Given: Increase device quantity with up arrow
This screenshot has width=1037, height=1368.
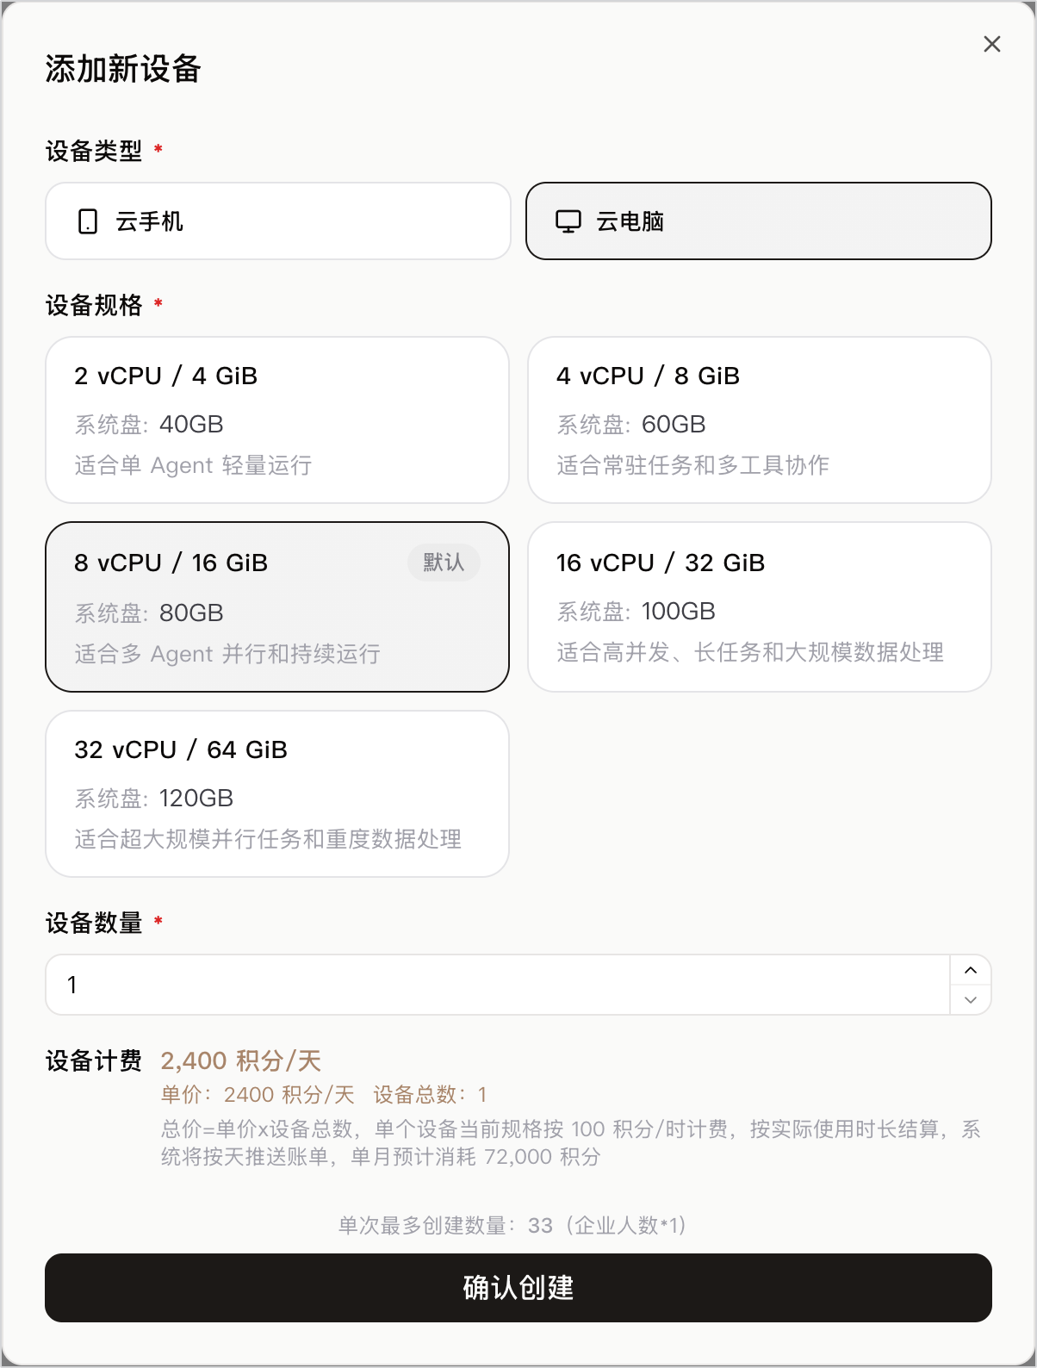Looking at the screenshot, I should tap(971, 970).
